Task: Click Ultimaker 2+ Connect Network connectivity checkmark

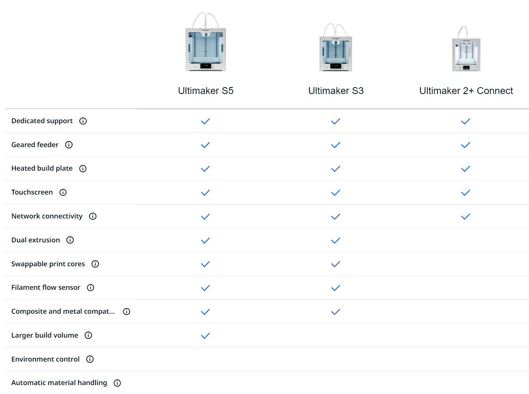Action: [466, 216]
